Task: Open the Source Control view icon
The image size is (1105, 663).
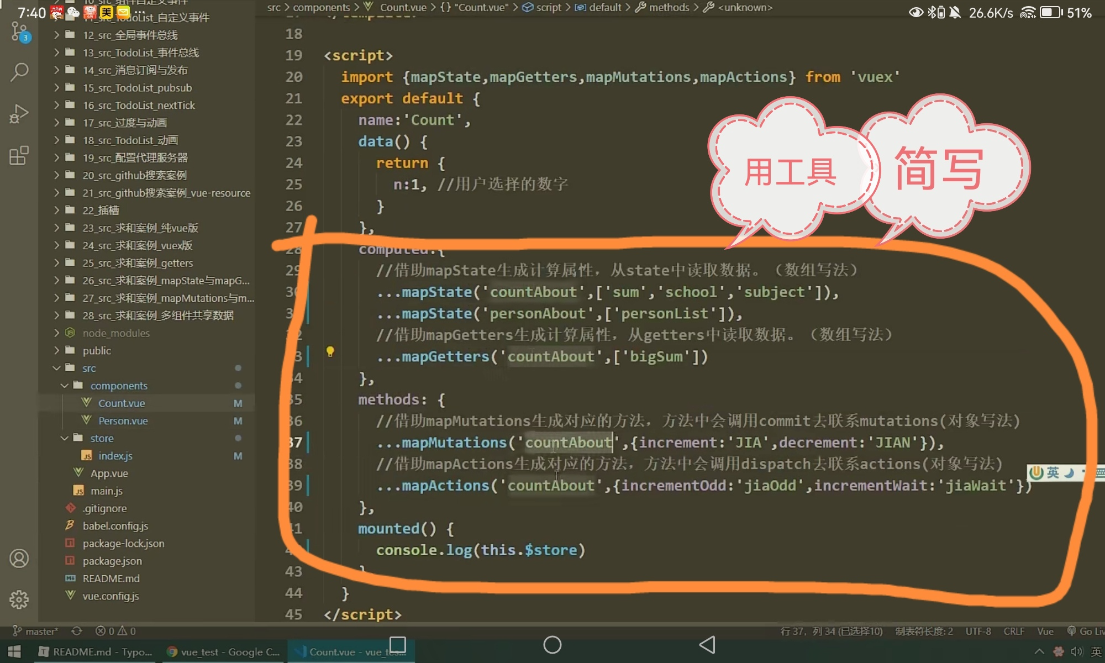Action: click(19, 32)
